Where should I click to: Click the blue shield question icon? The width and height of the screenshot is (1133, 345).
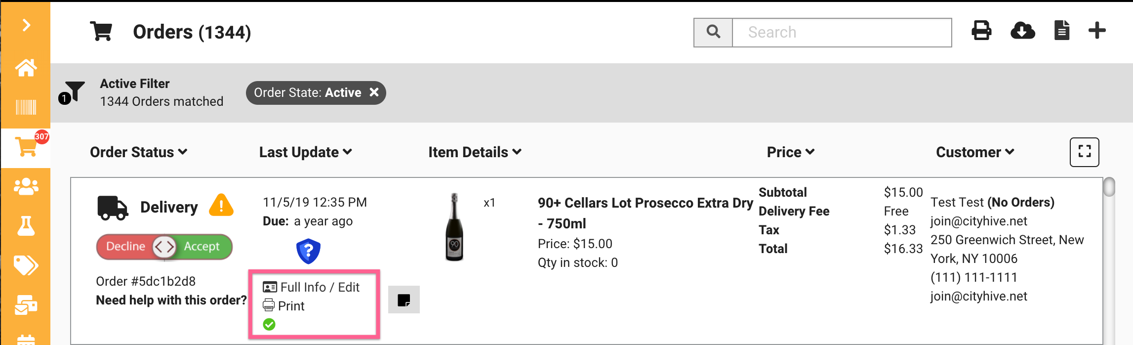point(308,251)
